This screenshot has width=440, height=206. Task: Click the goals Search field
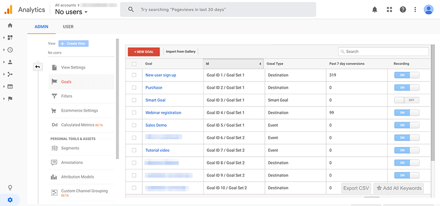point(384,51)
